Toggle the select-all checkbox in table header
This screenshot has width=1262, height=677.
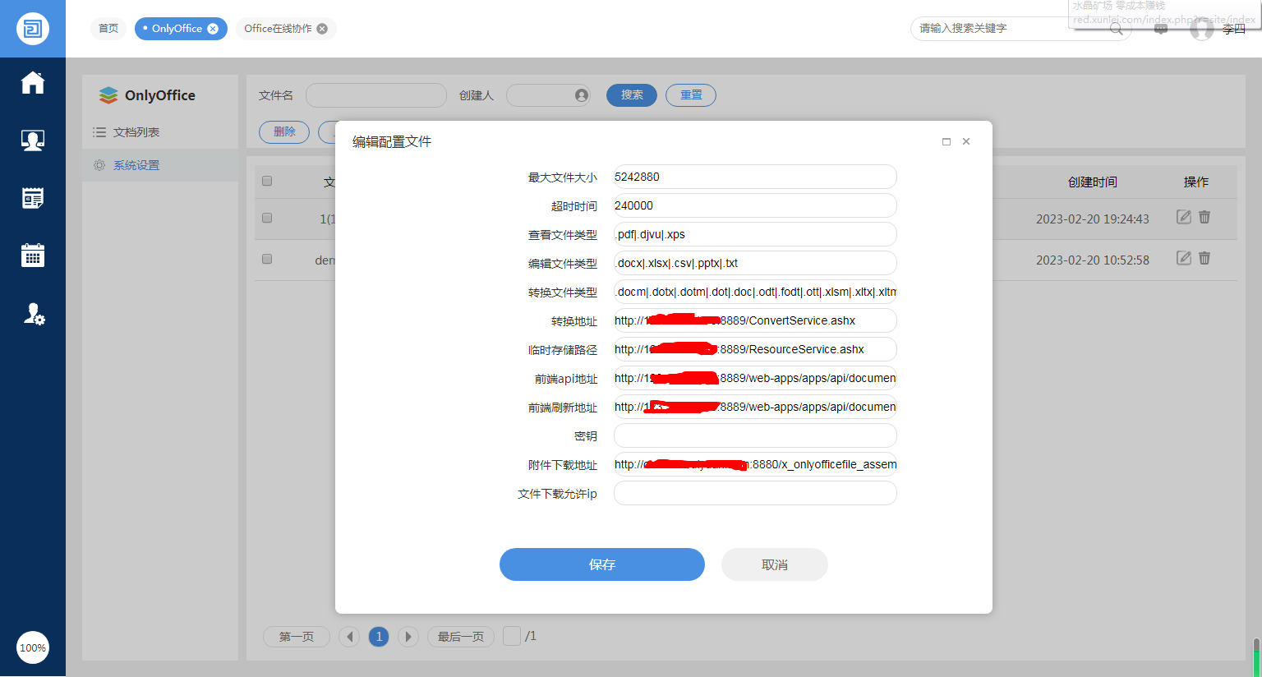point(267,181)
